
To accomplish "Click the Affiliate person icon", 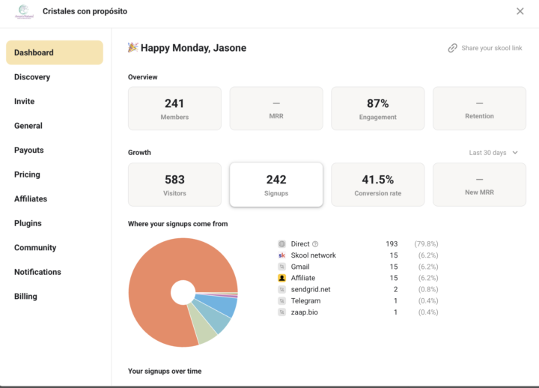I will [x=282, y=278].
